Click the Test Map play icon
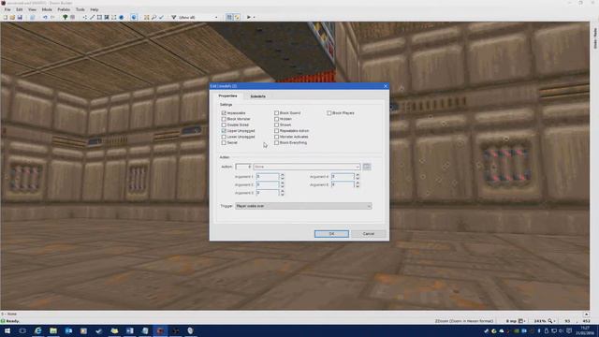 point(249,17)
